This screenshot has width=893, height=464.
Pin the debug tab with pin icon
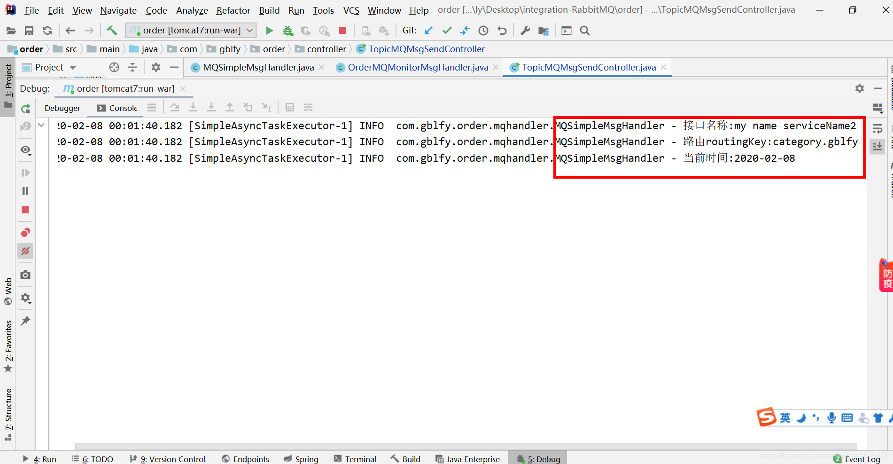[25, 321]
